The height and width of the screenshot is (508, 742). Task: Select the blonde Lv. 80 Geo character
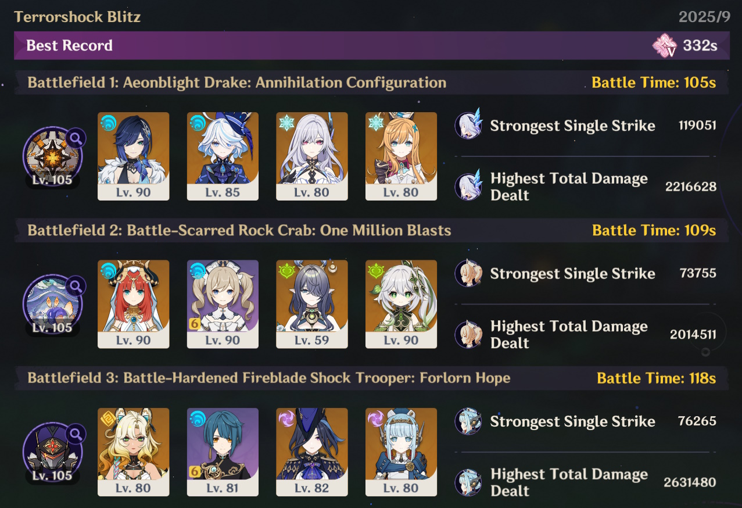coord(133,452)
